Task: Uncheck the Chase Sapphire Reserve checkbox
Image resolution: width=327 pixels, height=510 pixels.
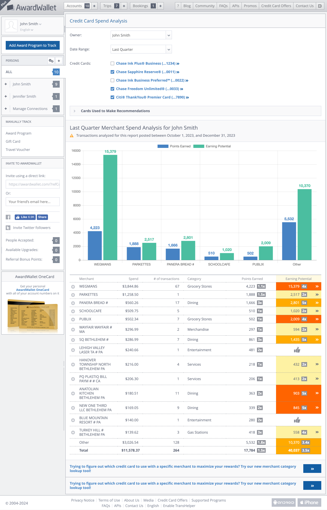Action: [x=112, y=72]
